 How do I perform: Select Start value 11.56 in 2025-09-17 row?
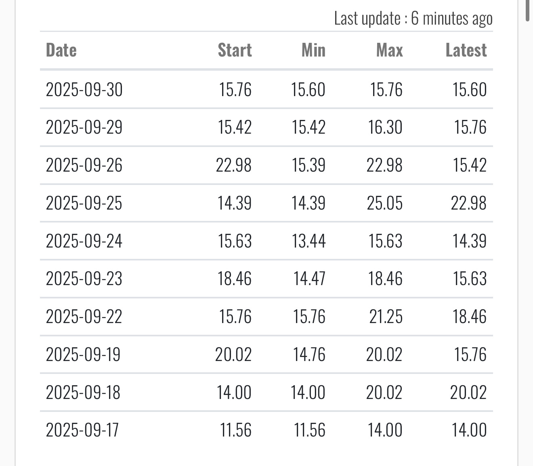tap(236, 430)
